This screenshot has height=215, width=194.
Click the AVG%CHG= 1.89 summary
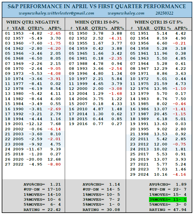168,184
